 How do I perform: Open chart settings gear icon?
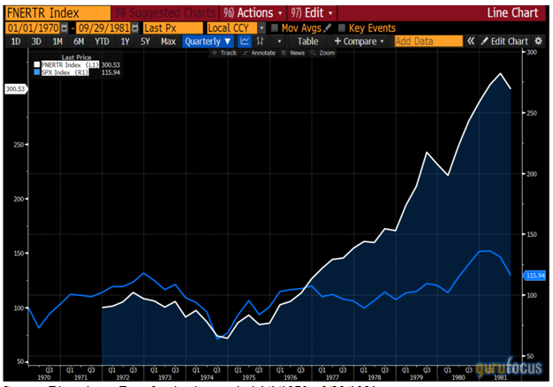tap(538, 42)
